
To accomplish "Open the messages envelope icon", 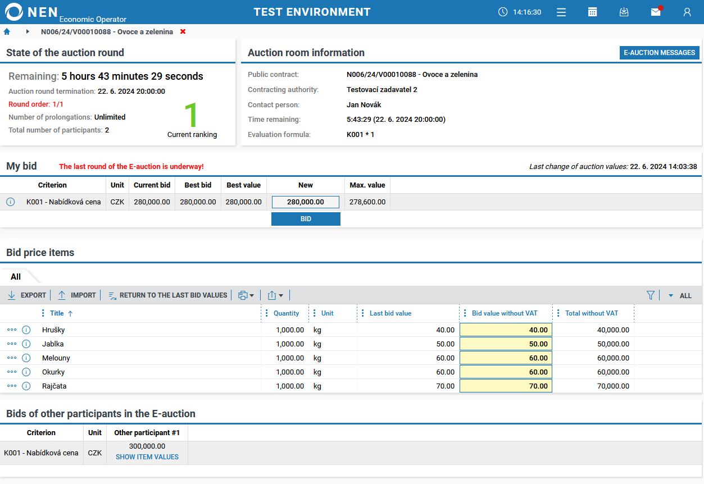I will pyautogui.click(x=655, y=12).
